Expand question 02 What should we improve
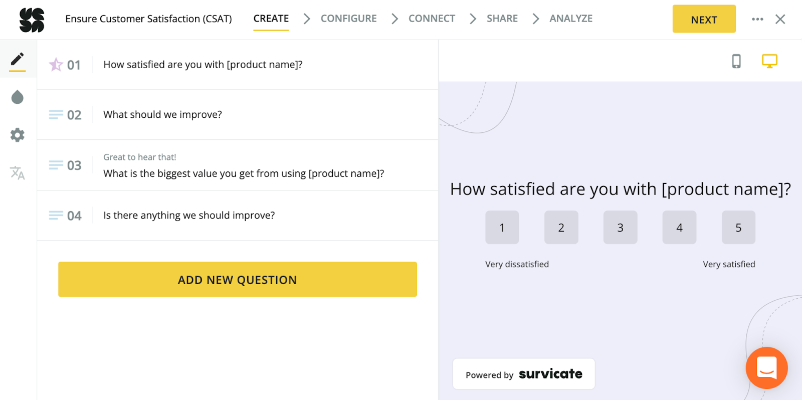Viewport: 802px width, 400px height. click(162, 115)
